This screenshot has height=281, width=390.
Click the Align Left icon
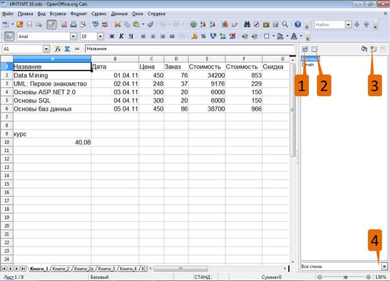pos(143,36)
